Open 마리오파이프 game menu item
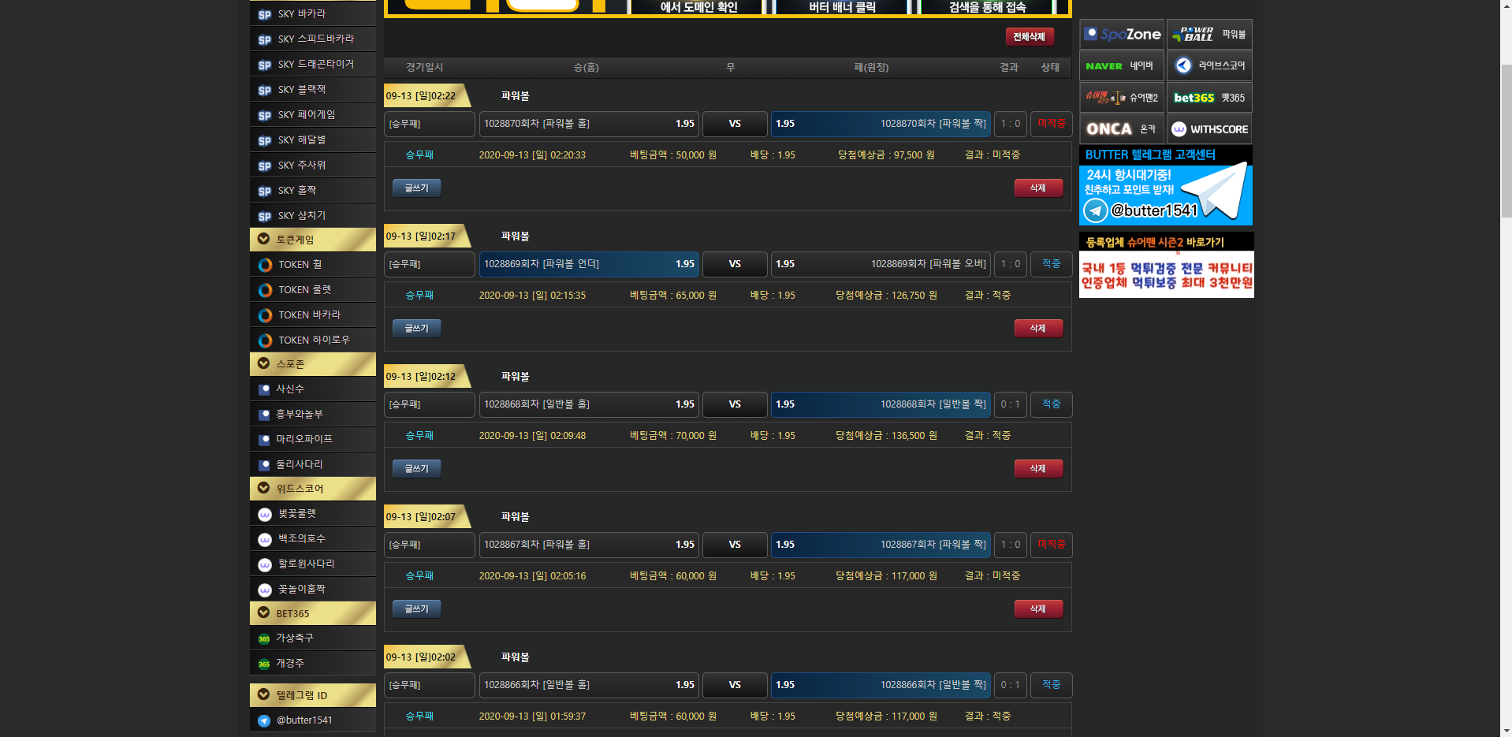Image resolution: width=1512 pixels, height=737 pixels. 304,439
